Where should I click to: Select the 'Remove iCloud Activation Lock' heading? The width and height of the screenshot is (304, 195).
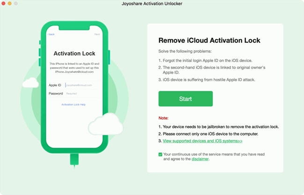[x=210, y=40]
